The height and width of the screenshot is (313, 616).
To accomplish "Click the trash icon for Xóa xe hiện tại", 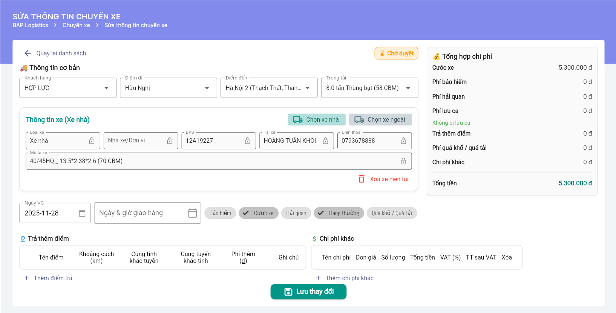I will pyautogui.click(x=361, y=179).
